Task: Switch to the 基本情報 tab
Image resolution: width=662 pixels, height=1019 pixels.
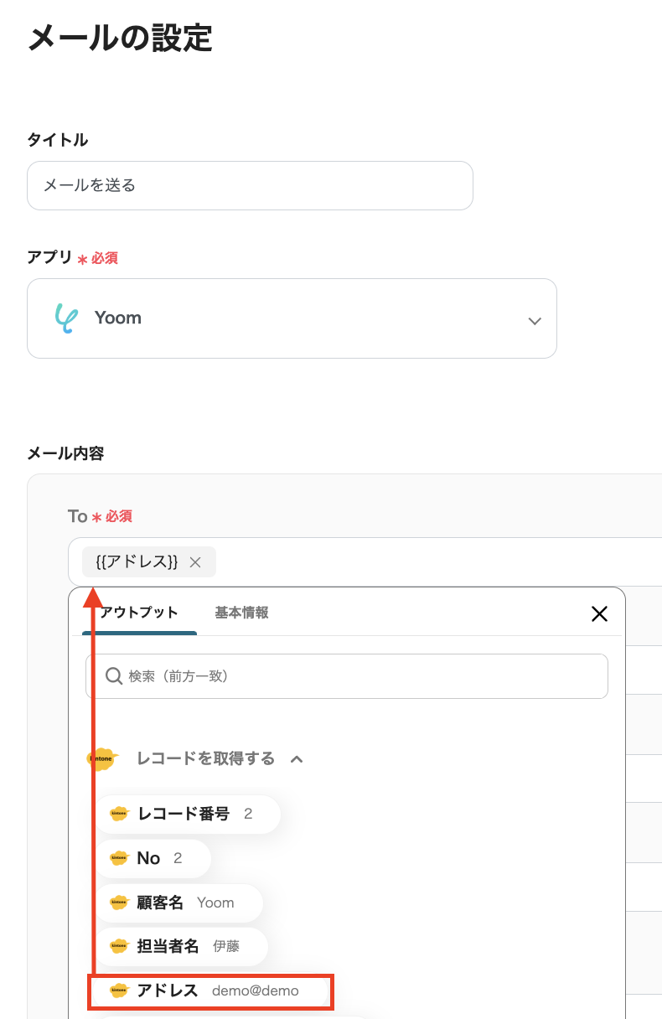Action: click(241, 613)
